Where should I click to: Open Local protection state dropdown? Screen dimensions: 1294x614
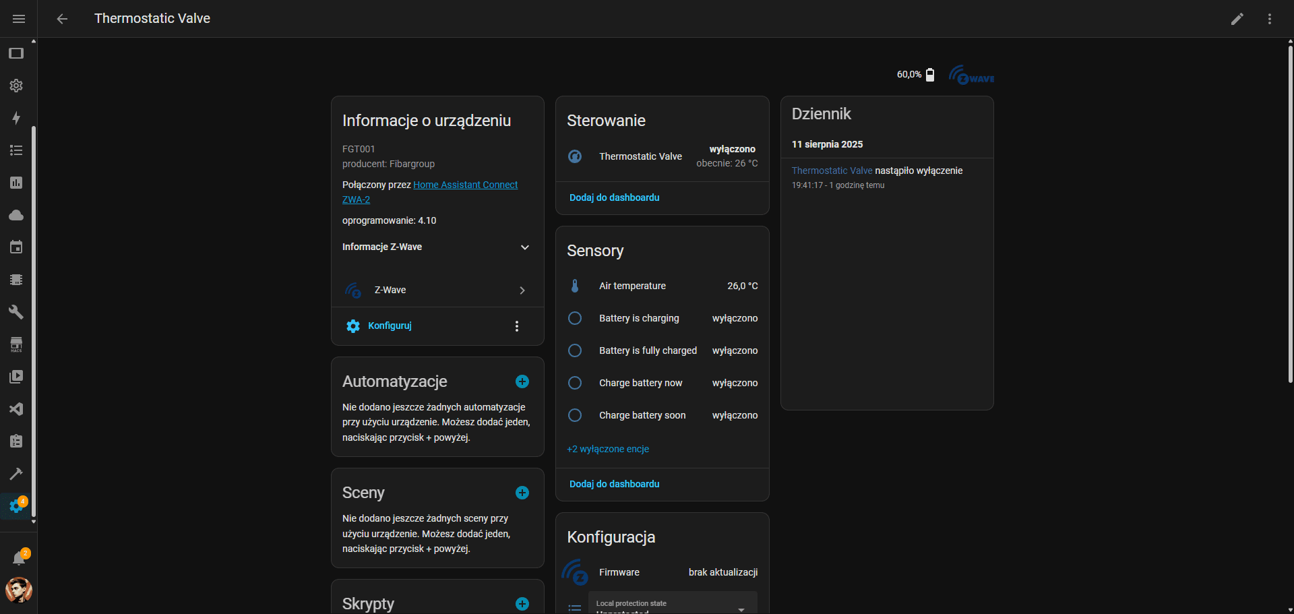pos(673,605)
